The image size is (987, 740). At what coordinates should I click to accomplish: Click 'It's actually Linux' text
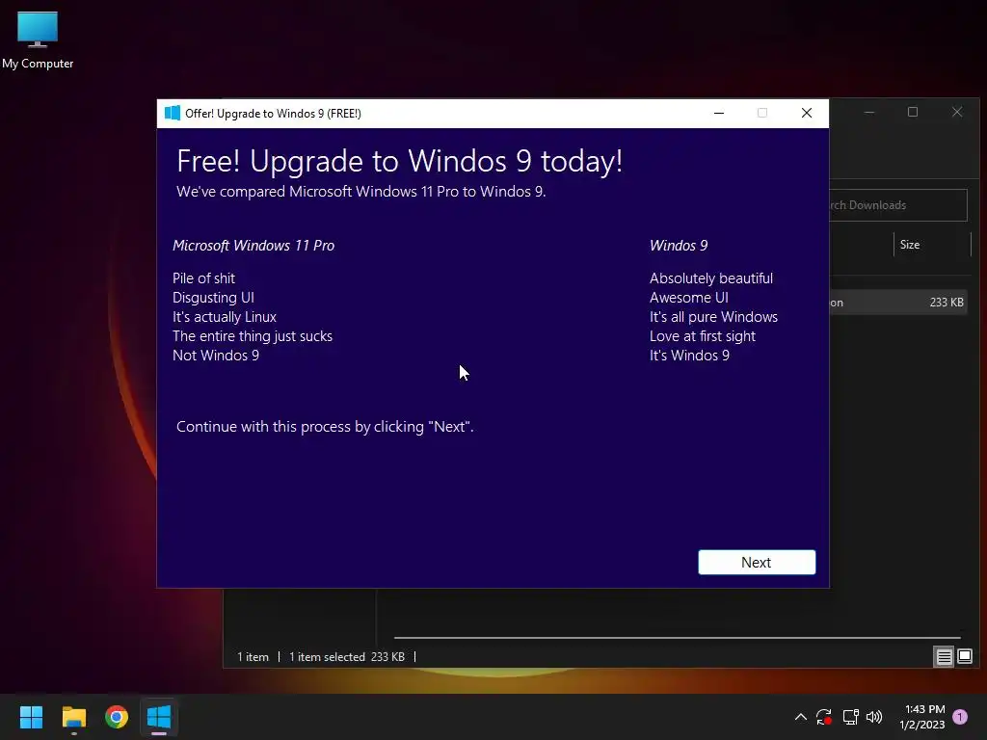coord(225,317)
